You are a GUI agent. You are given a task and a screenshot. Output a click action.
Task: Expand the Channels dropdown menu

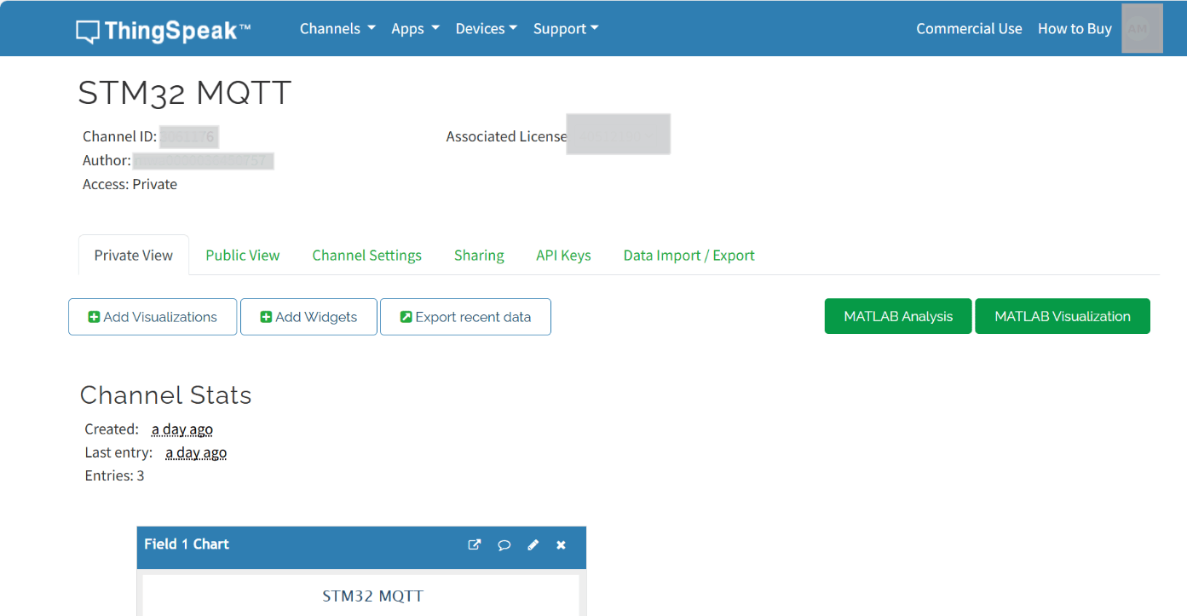[x=337, y=29]
